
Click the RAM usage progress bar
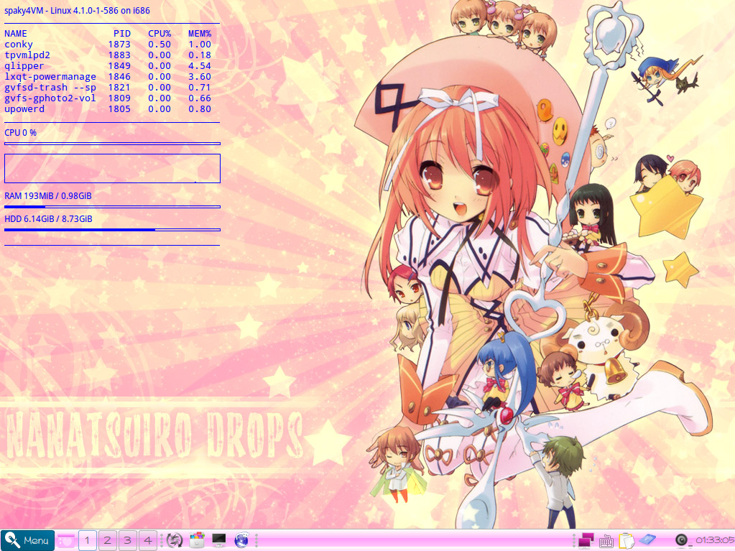tap(112, 207)
